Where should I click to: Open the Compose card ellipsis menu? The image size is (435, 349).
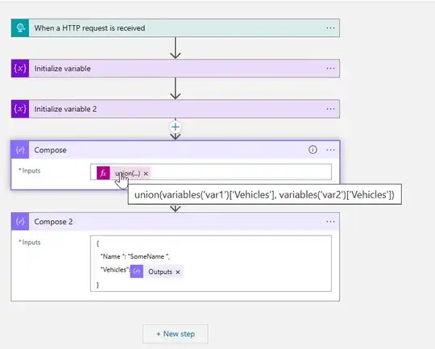coord(330,150)
